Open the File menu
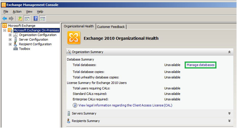The width and height of the screenshot is (237, 128). click(x=6, y=11)
